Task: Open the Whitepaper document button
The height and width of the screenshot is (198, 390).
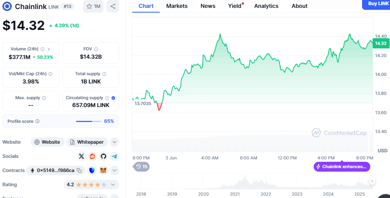Action: pos(87,142)
